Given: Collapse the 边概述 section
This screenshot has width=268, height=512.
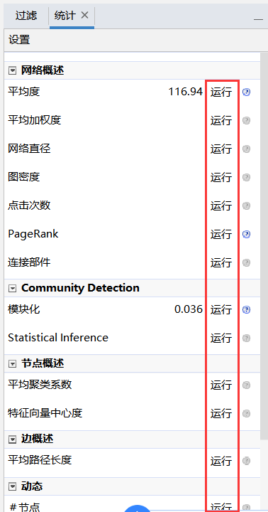Looking at the screenshot, I should [x=12, y=439].
